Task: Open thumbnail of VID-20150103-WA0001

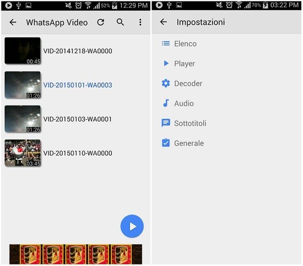Action: click(23, 119)
